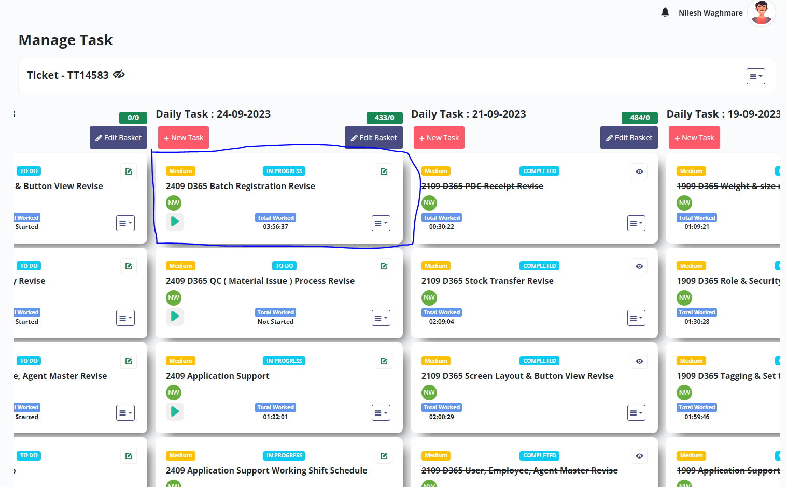
Task: Open menu for PDC Receipt Revise card
Action: pos(636,223)
